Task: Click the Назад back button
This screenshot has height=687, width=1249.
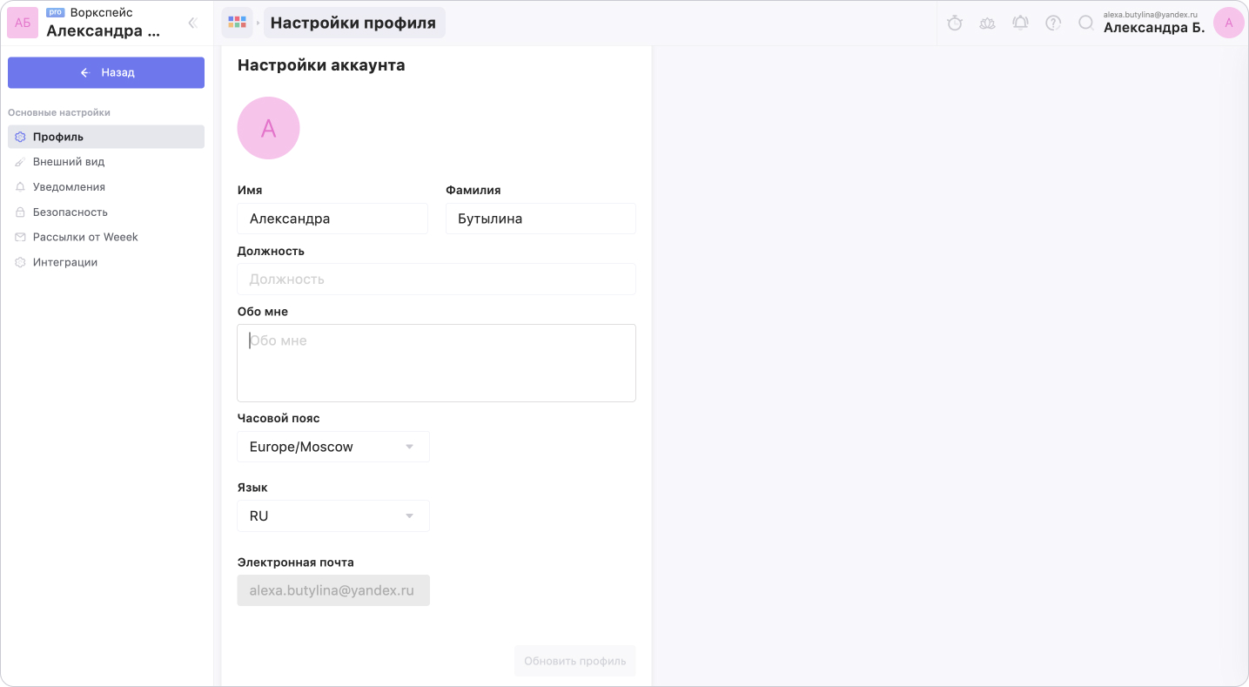Action: 106,72
